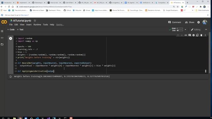The width and height of the screenshot is (212, 119).
Task: Mirror cell in tab icon
Action: pyautogui.click(x=197, y=35)
